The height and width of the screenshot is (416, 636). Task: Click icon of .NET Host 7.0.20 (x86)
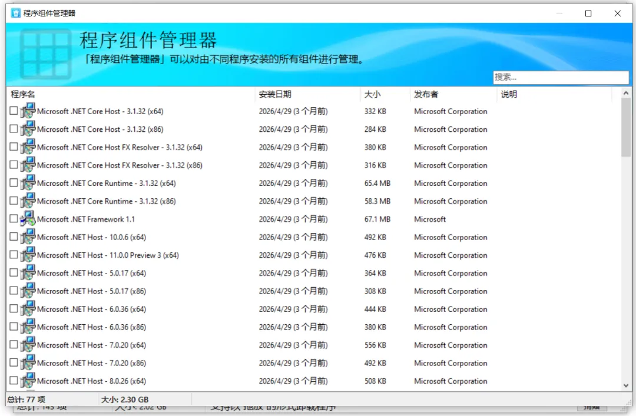(28, 362)
